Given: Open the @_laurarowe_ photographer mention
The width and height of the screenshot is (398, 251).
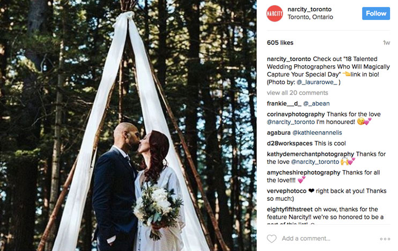Looking at the screenshot, I should tap(317, 82).
